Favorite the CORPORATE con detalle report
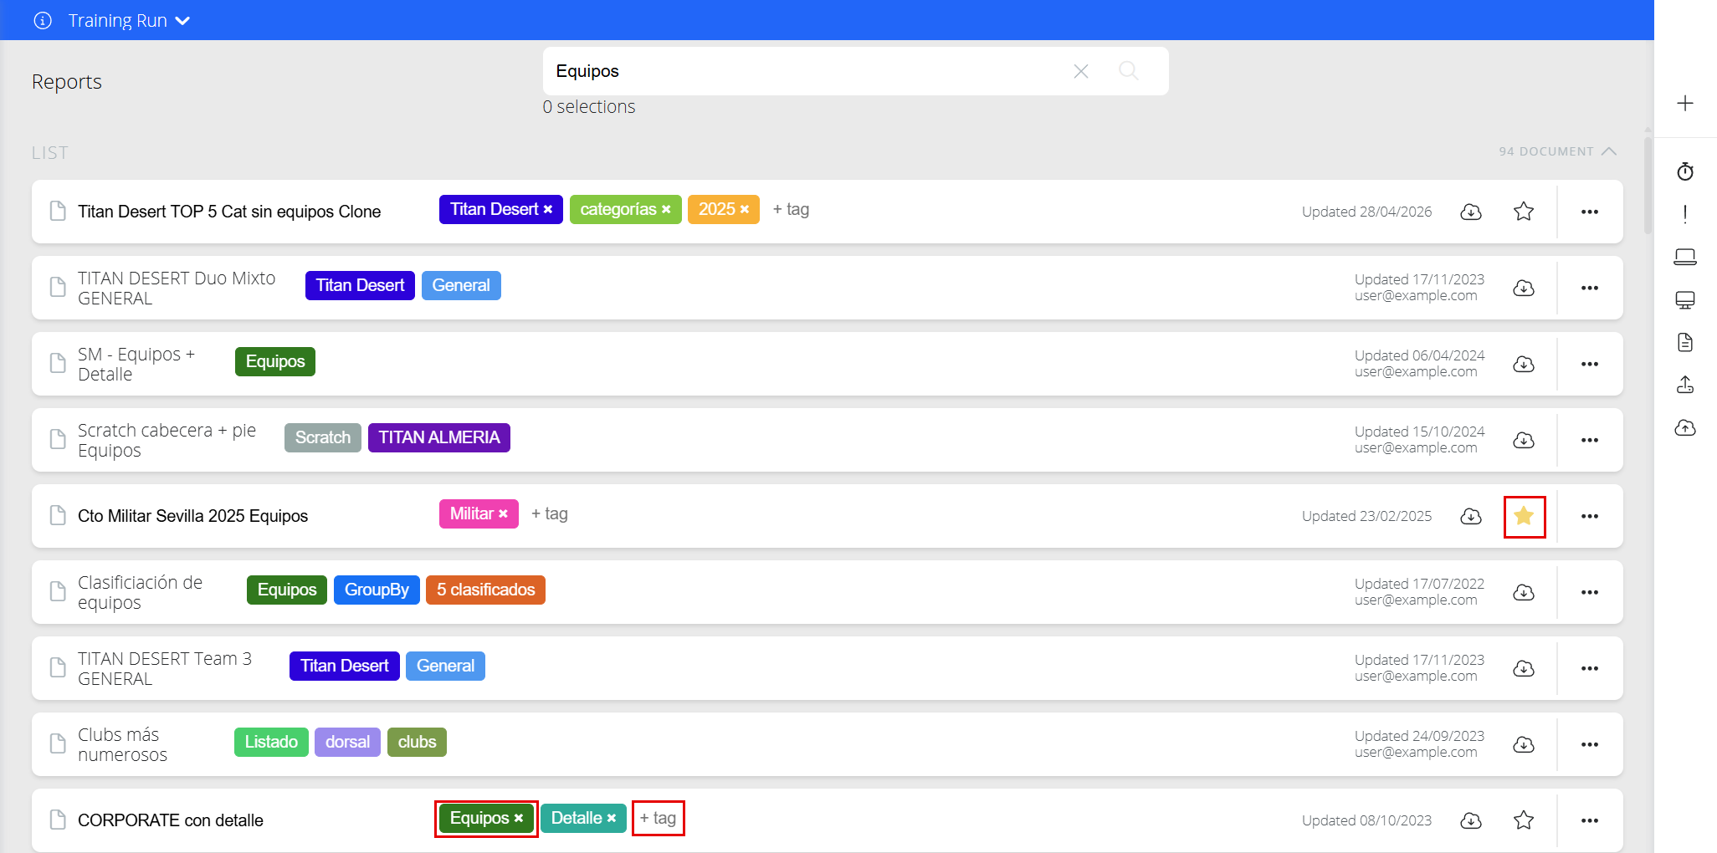The height and width of the screenshot is (853, 1717). [1524, 820]
